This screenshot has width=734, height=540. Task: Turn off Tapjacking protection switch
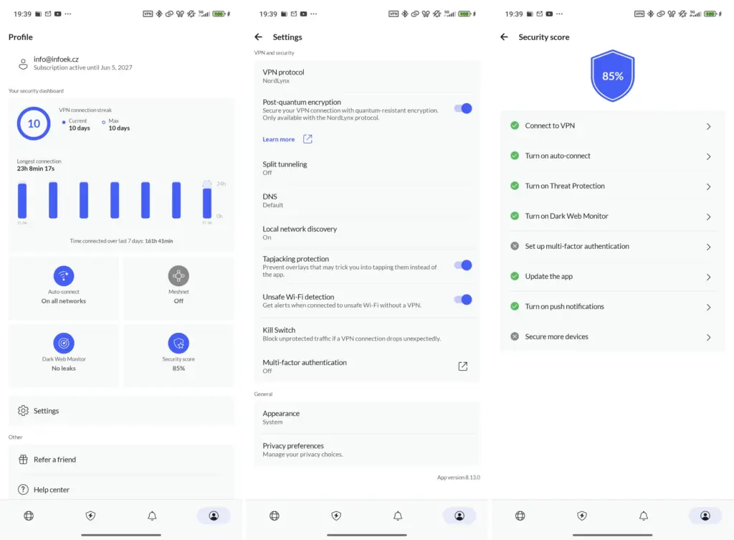pos(463,265)
